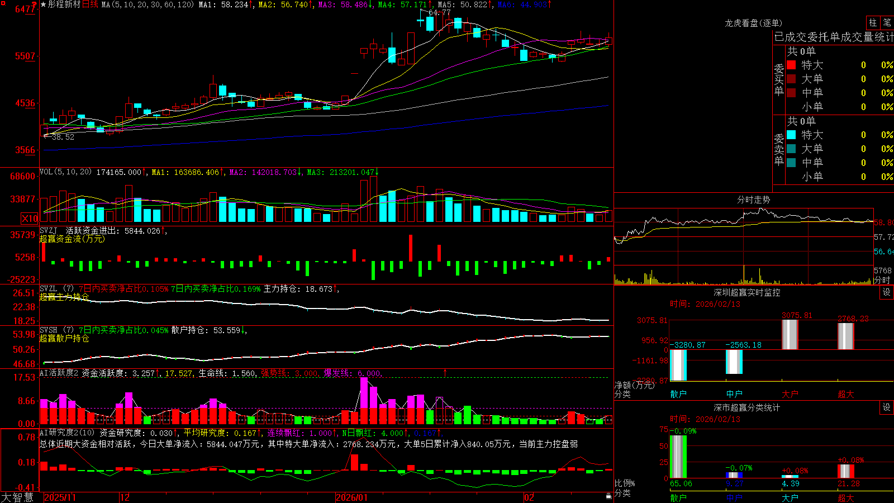Click the star icon before 彤程新材
The width and height of the screenshot is (894, 503).
click(x=43, y=4)
